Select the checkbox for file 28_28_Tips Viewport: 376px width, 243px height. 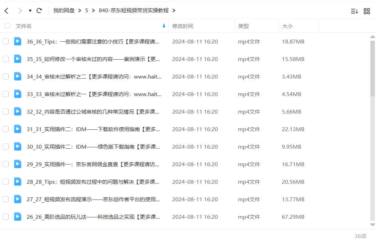point(6,182)
